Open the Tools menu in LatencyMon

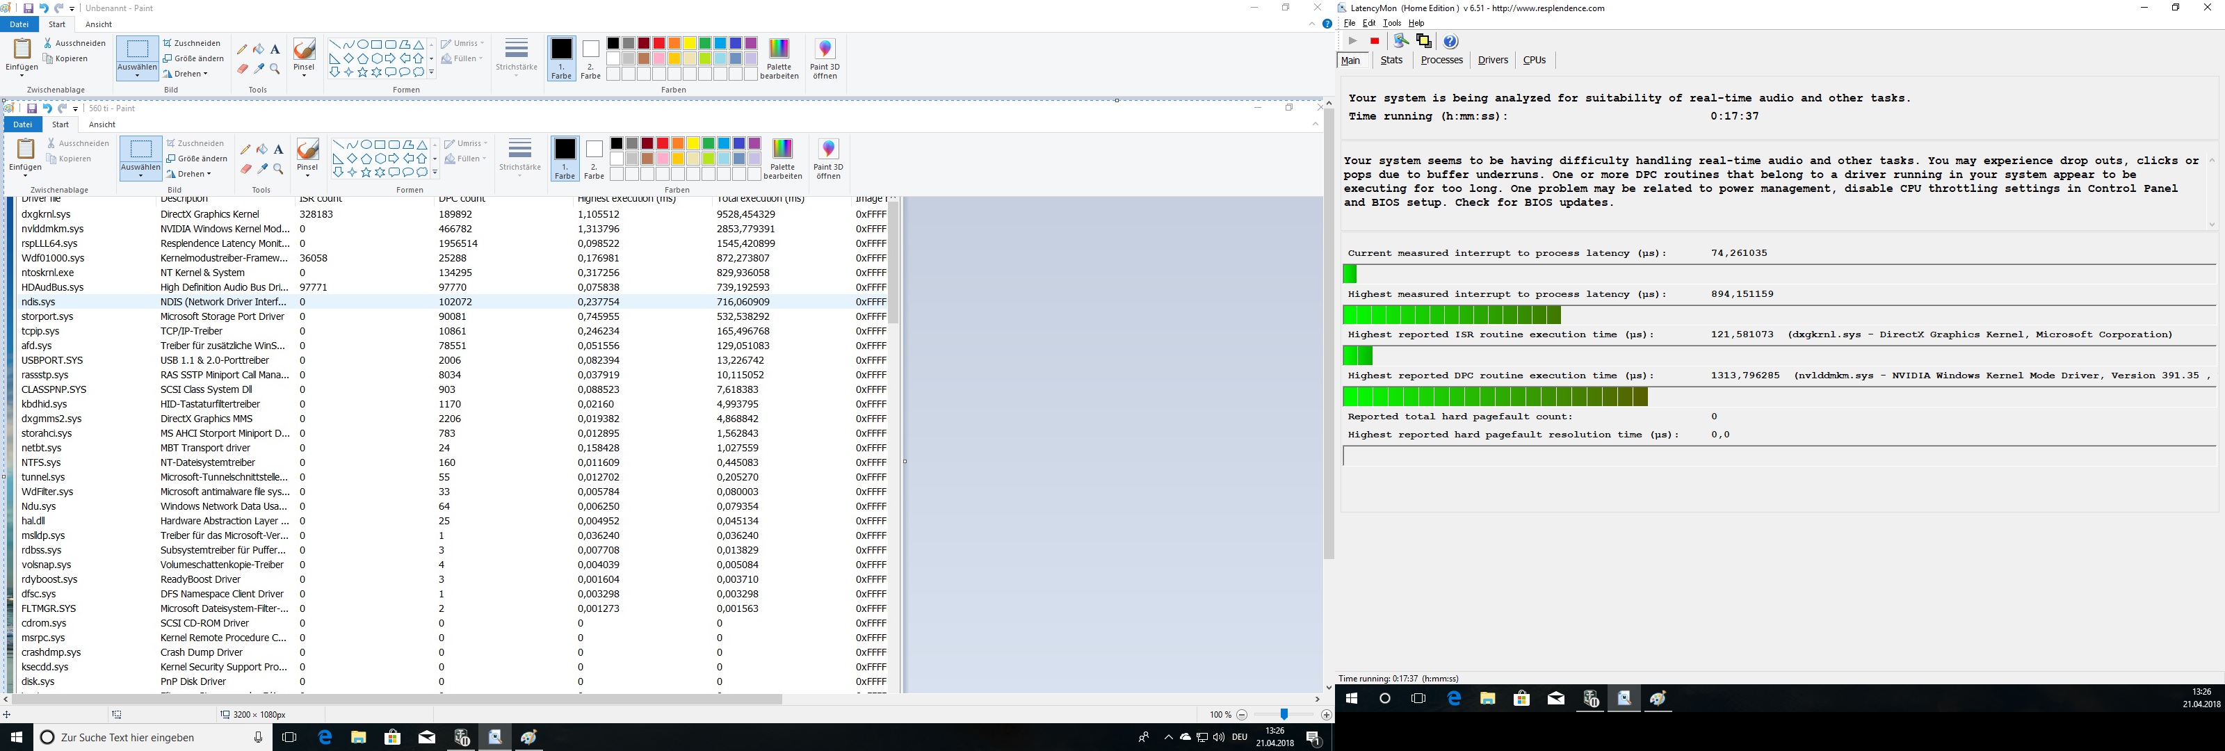(1391, 24)
